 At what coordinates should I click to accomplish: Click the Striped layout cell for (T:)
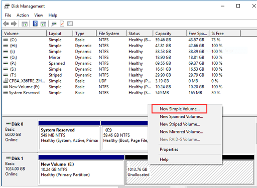[55, 75]
